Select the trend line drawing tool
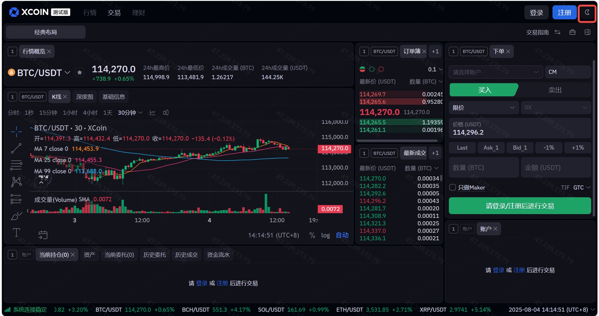599x316 pixels. (16, 148)
